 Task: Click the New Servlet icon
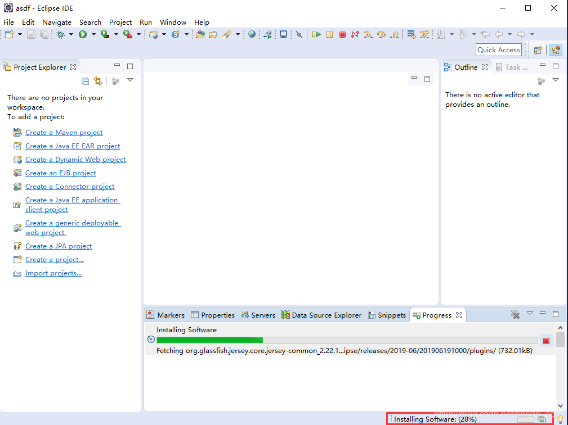click(176, 34)
